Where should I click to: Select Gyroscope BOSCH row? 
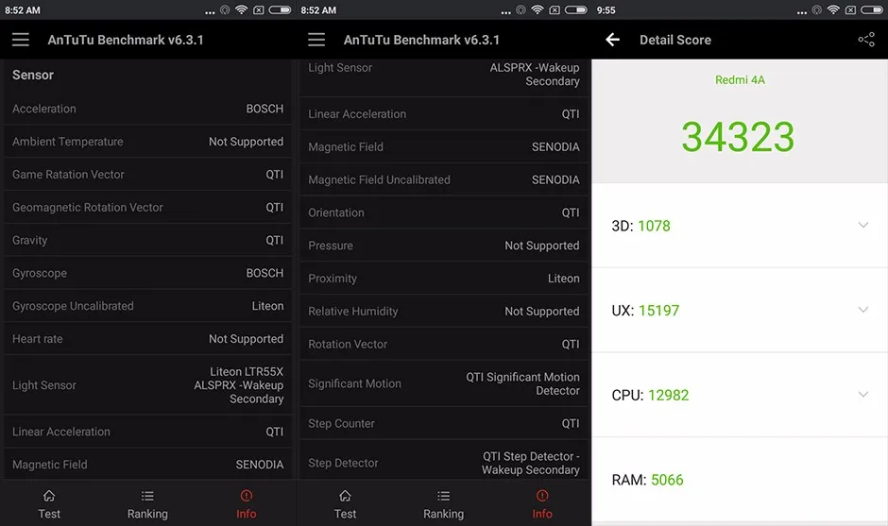(x=147, y=273)
